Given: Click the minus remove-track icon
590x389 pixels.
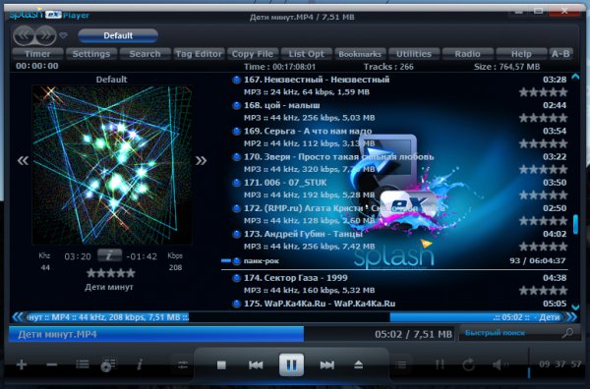Looking at the screenshot, I should (51, 364).
